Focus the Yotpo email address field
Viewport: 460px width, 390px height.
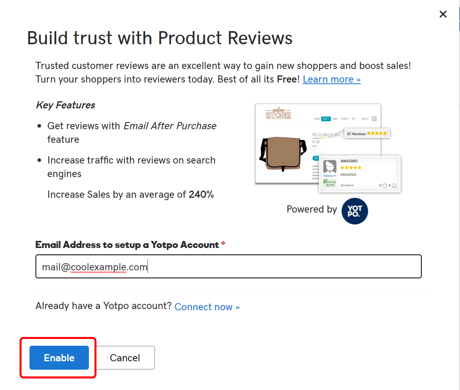[x=228, y=266]
